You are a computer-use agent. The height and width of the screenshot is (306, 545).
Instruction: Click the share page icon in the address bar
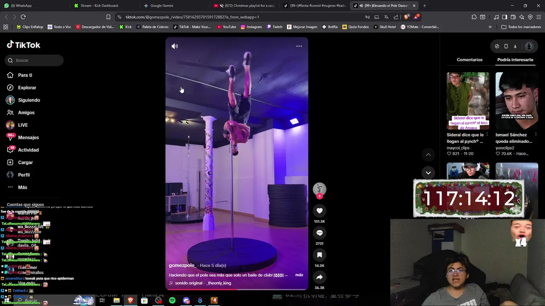(x=396, y=17)
